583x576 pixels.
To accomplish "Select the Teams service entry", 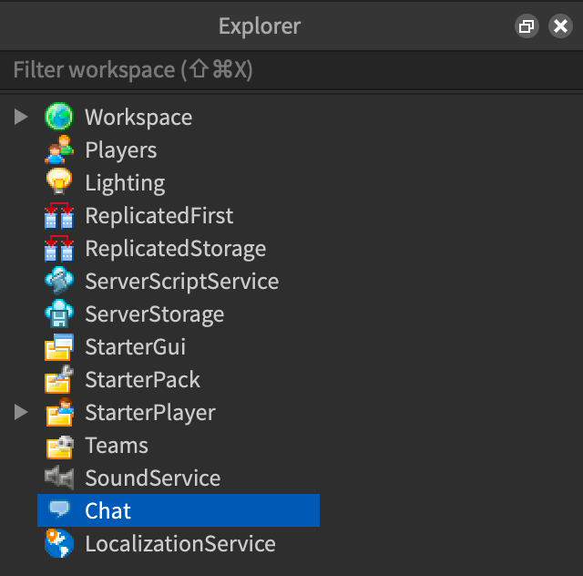I will 117,446.
